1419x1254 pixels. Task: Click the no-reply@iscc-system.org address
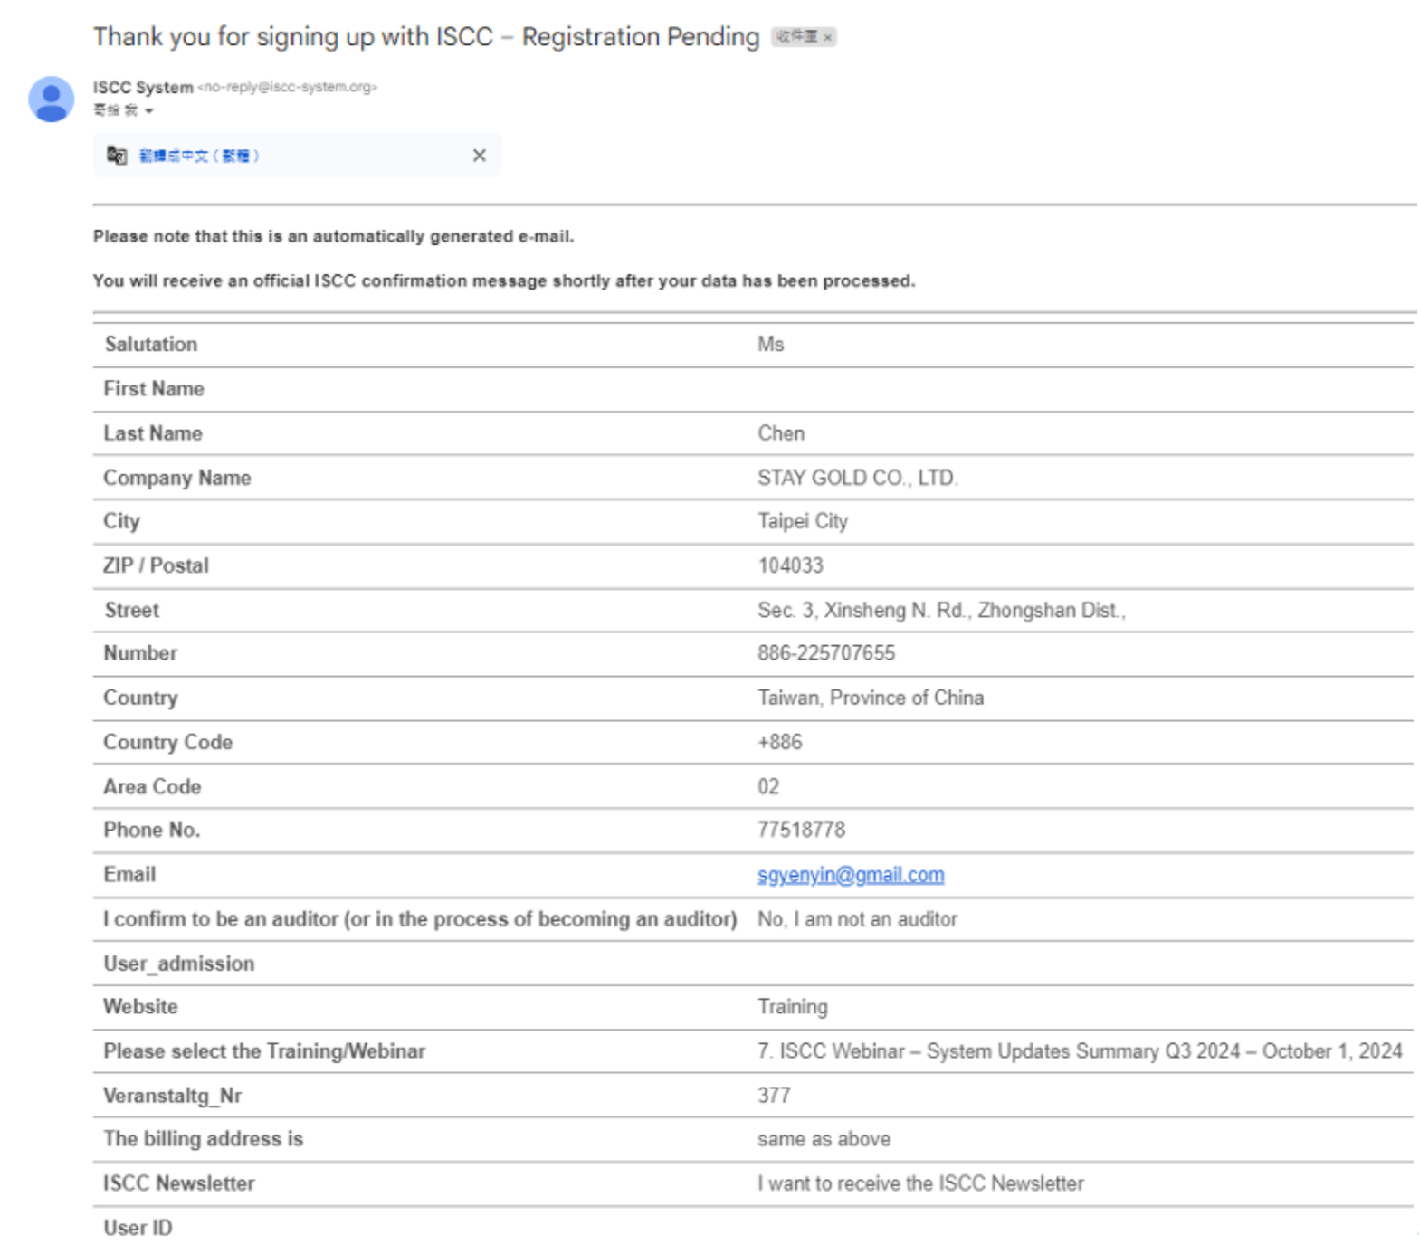(287, 87)
